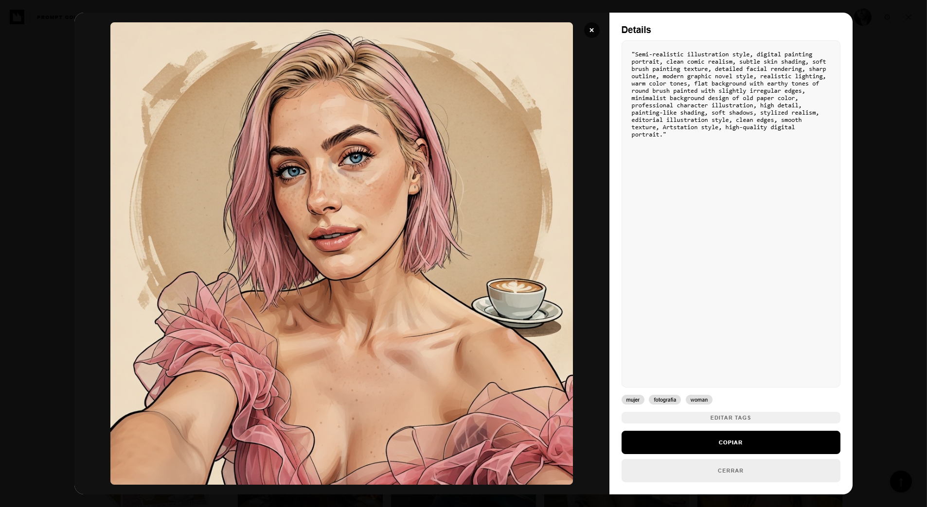Viewport: 927px width, 507px height.
Task: Select the 'mujer' tag chip
Action: pyautogui.click(x=633, y=400)
